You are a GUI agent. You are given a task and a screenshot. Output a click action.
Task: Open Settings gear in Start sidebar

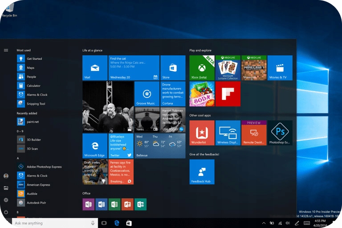6,200
